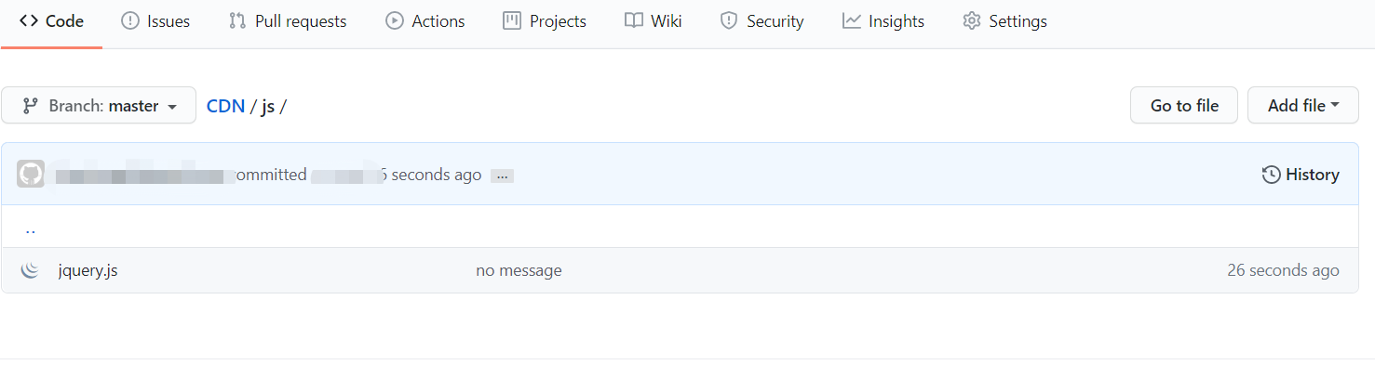
Task: Click the Actions play icon
Action: coord(395,21)
